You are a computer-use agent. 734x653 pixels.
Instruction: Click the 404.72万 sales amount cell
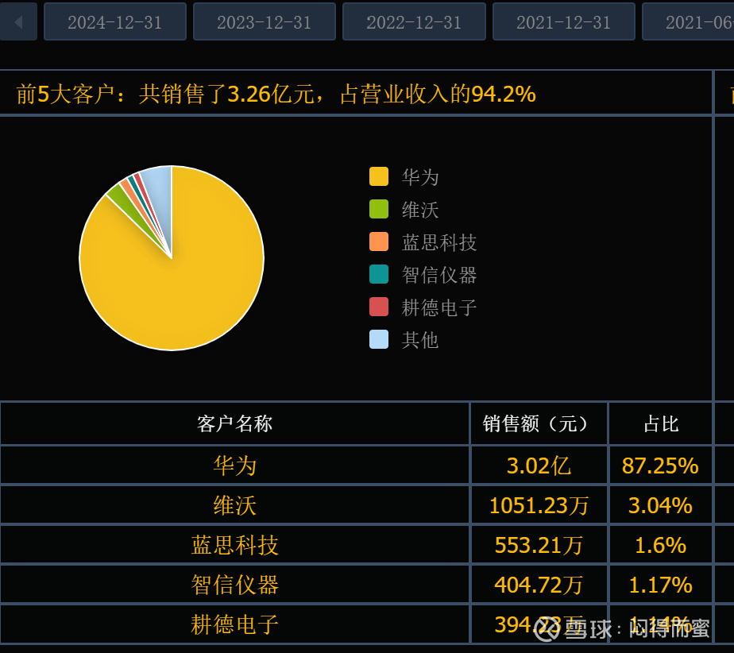(x=539, y=585)
